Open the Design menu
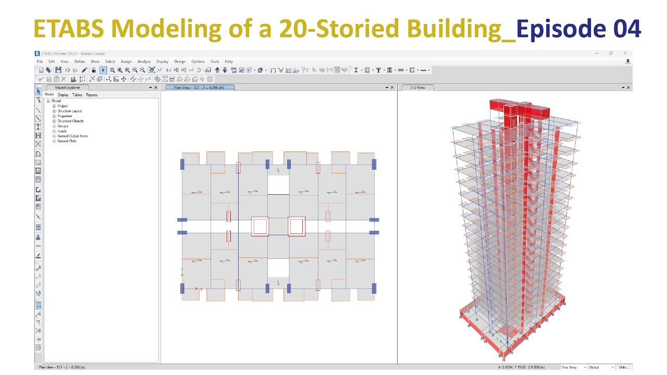The height and width of the screenshot is (375, 667). coord(180,61)
